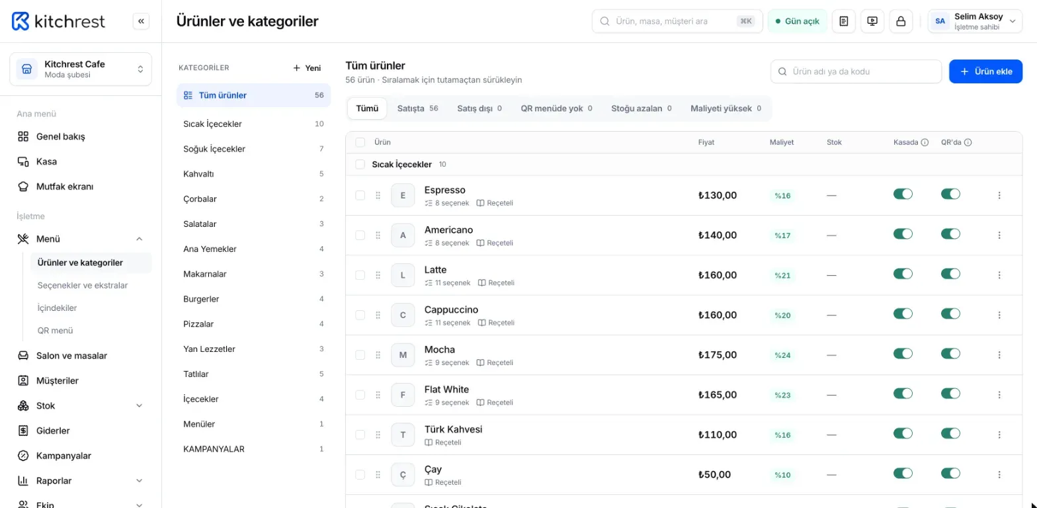Open the three-dot menu for Latte
This screenshot has height=508, width=1037.
999,275
